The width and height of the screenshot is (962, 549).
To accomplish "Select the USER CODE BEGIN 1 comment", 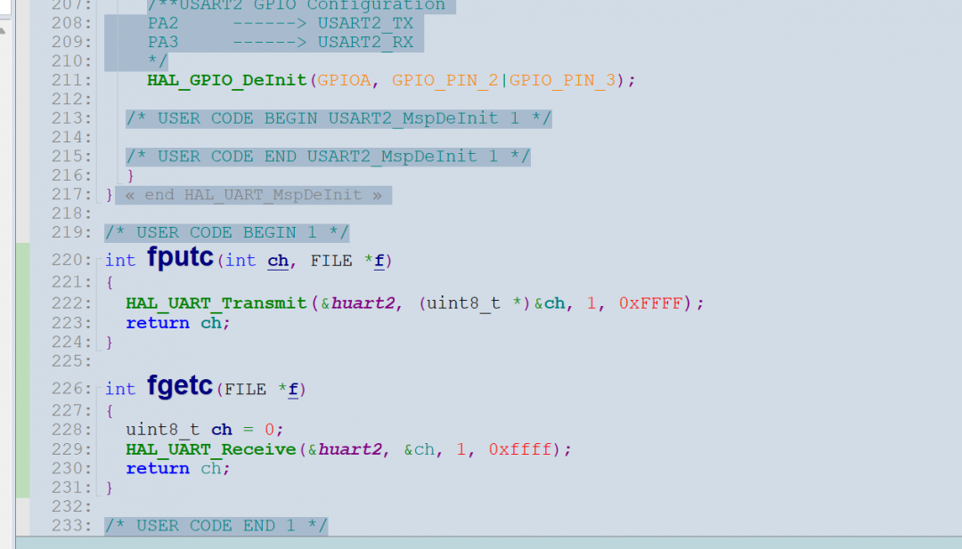I will 226,232.
